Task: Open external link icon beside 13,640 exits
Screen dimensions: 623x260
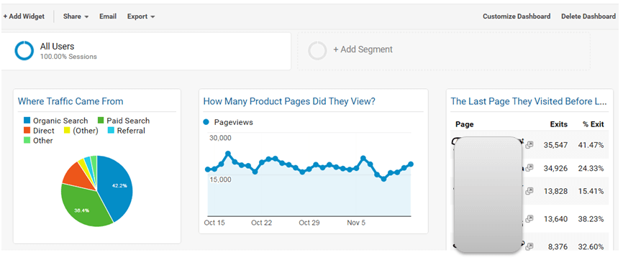Action: point(529,219)
